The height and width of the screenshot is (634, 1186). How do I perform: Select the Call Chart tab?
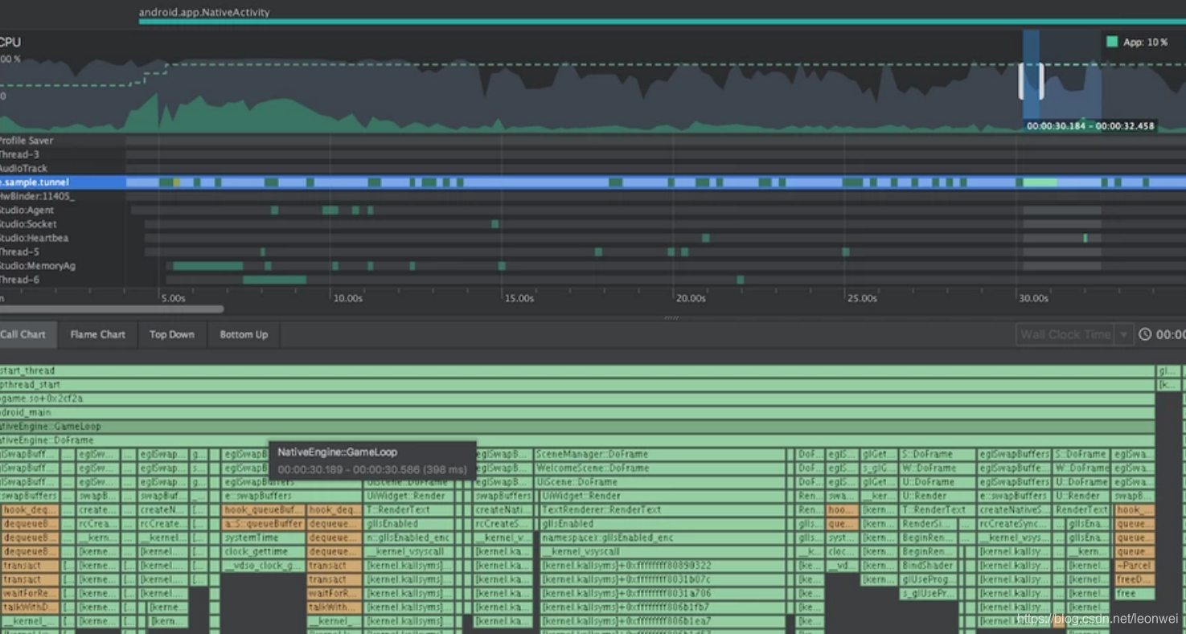click(24, 334)
